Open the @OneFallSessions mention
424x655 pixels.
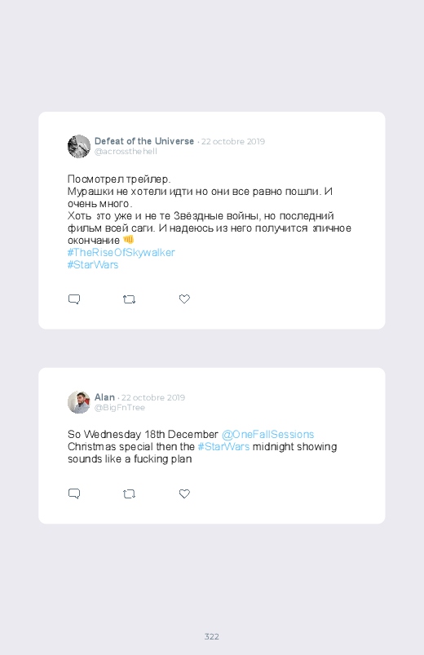pyautogui.click(x=267, y=435)
